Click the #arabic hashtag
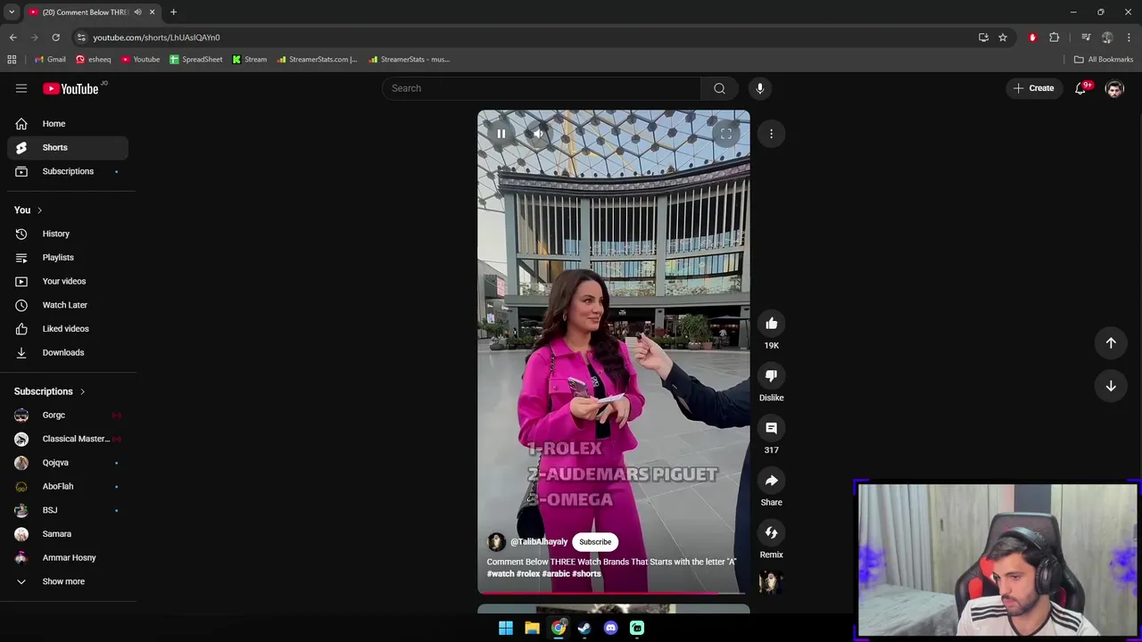 pos(556,573)
